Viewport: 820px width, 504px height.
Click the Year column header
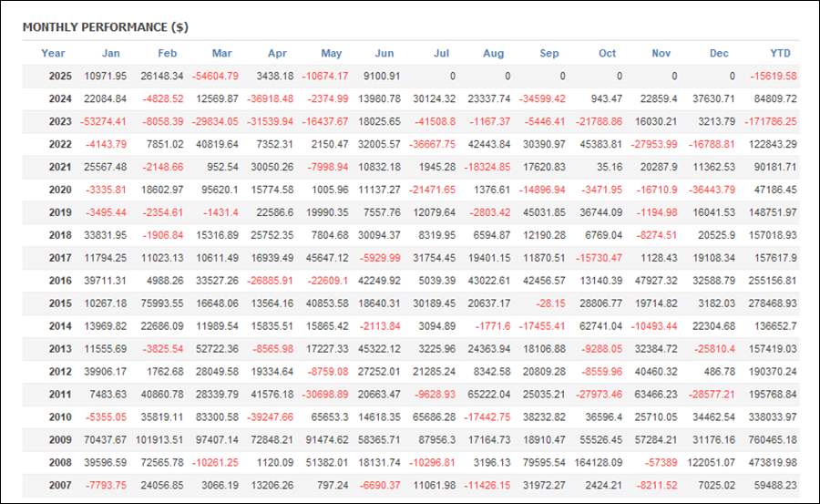tap(53, 53)
